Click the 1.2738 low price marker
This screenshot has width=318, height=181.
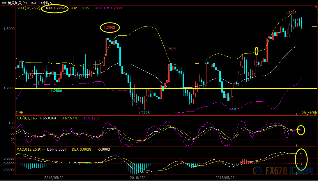(x=232, y=109)
